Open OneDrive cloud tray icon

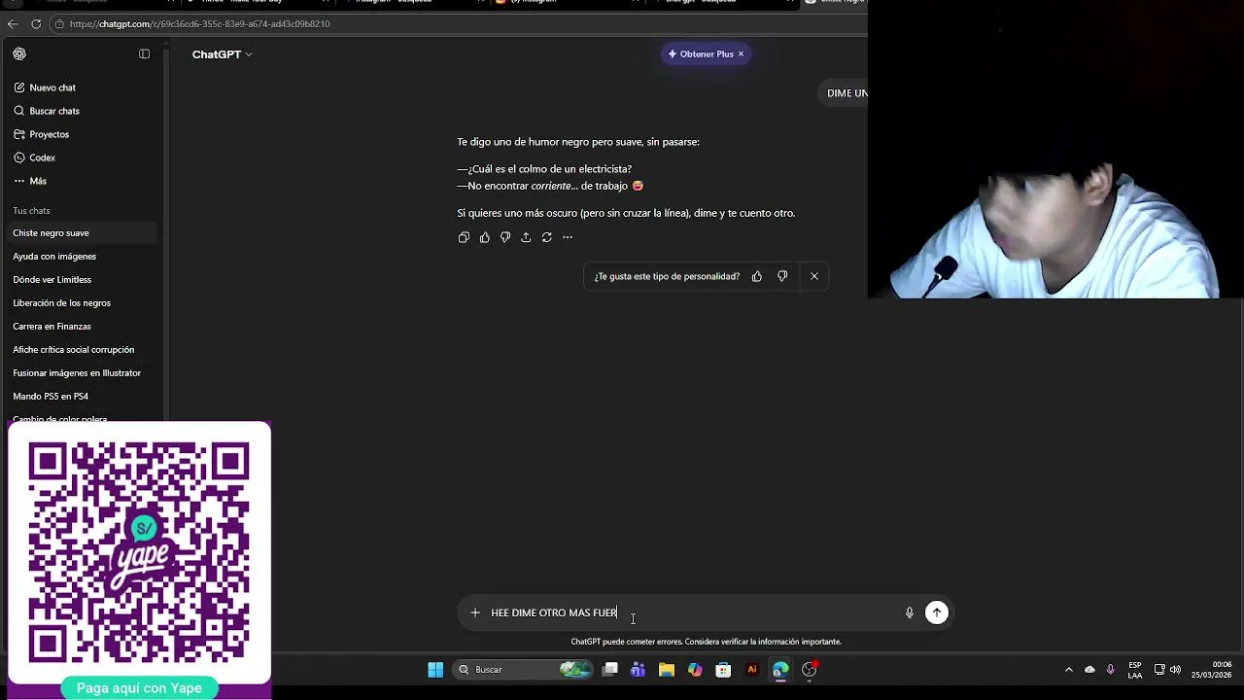[x=1089, y=669]
